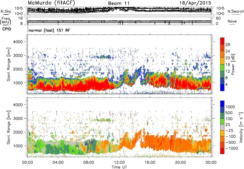Viewport: 244px width, 169px height.
Task: Click the red bottom of velocity colorbar
Action: point(222,152)
